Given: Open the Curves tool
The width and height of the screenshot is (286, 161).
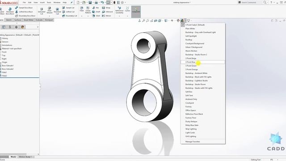Looking at the screenshot, I should (x=127, y=9).
